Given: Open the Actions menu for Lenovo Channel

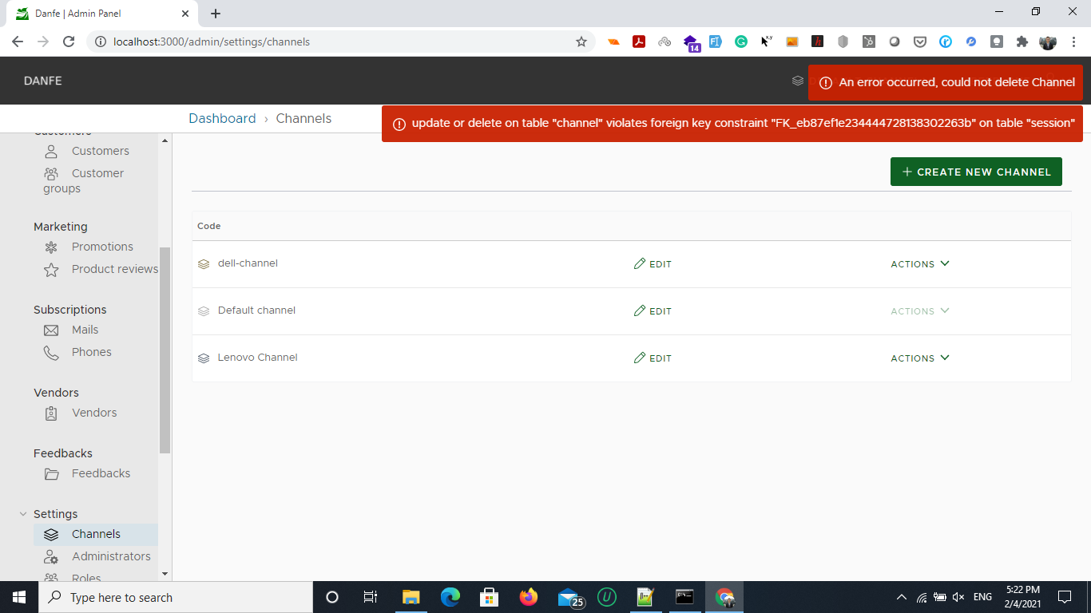Looking at the screenshot, I should coord(919,358).
